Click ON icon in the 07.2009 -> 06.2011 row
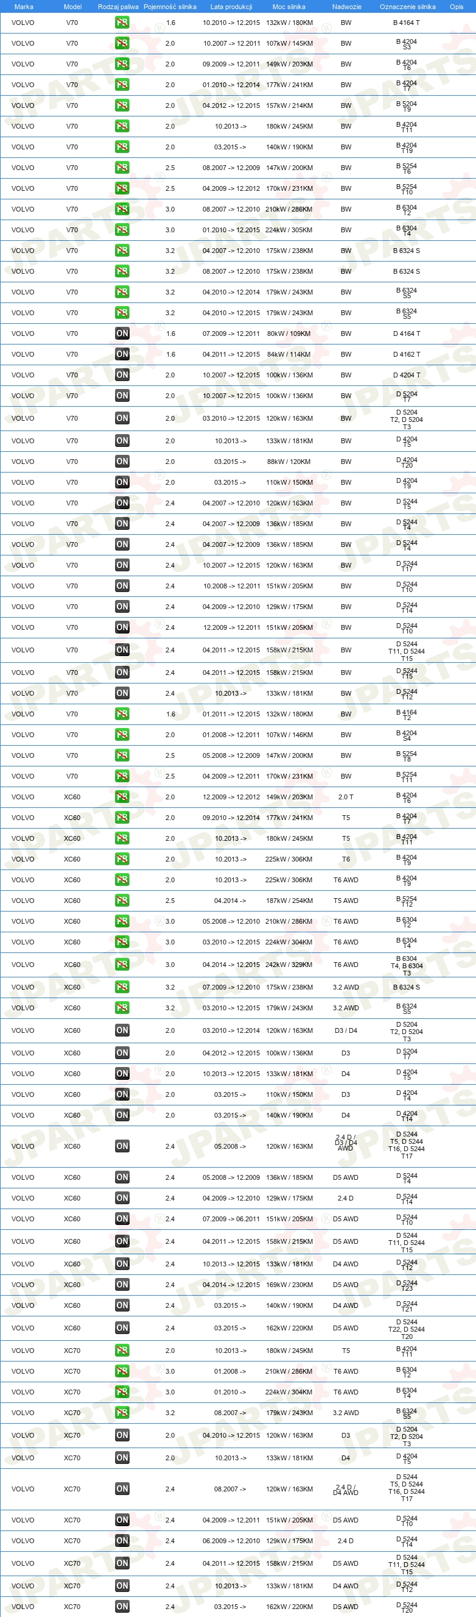Viewport: 476px width, 1617px height. point(122,1218)
